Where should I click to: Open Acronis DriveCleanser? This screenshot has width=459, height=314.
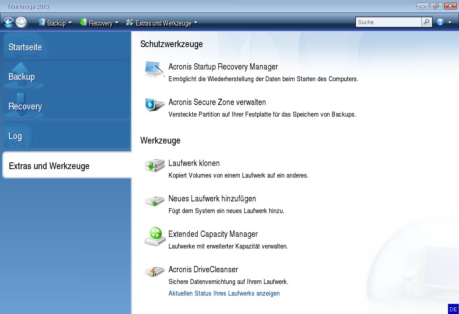(203, 269)
